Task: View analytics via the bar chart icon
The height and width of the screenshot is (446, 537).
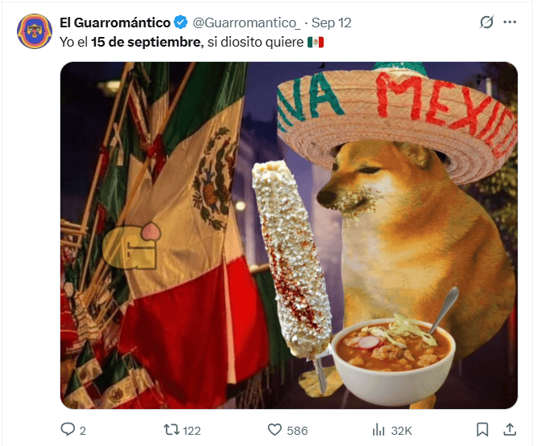Action: tap(378, 430)
